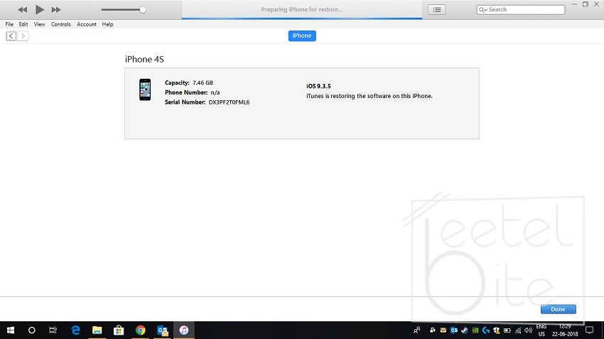This screenshot has width=604, height=339.
Task: Click the Play button in iTunes
Action: click(39, 9)
